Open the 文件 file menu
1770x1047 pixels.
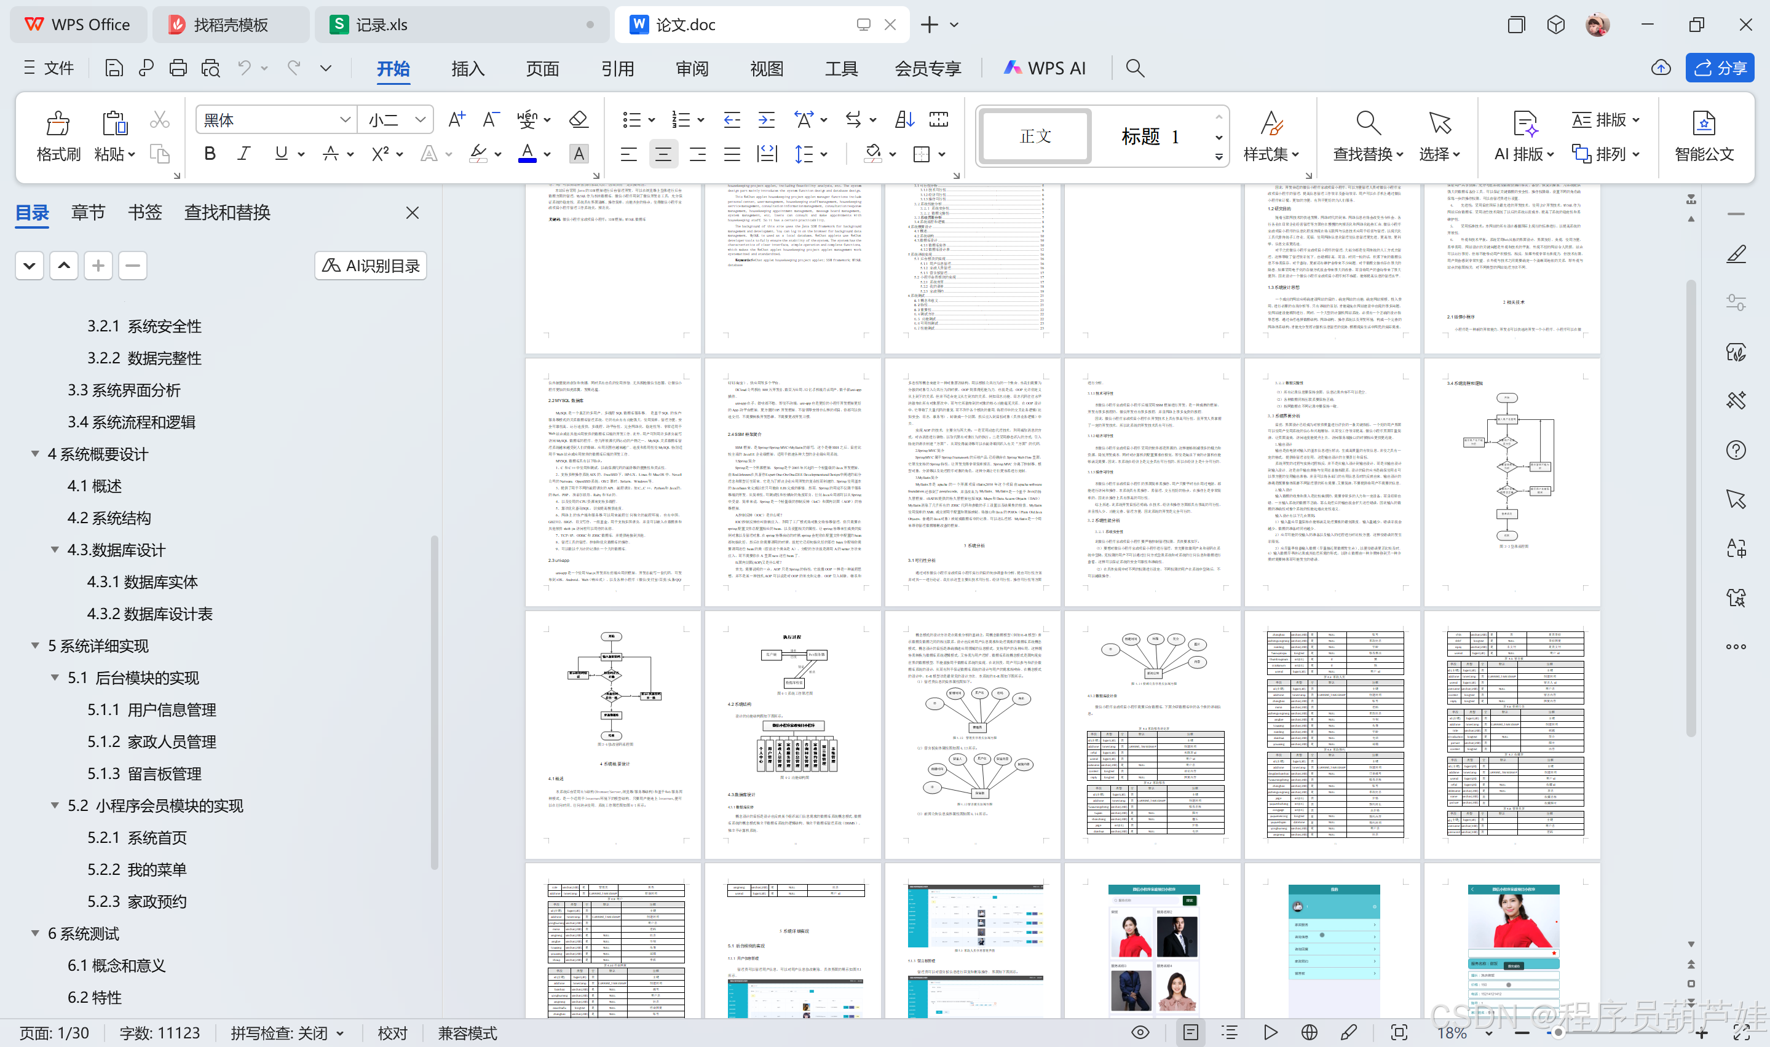(49, 68)
